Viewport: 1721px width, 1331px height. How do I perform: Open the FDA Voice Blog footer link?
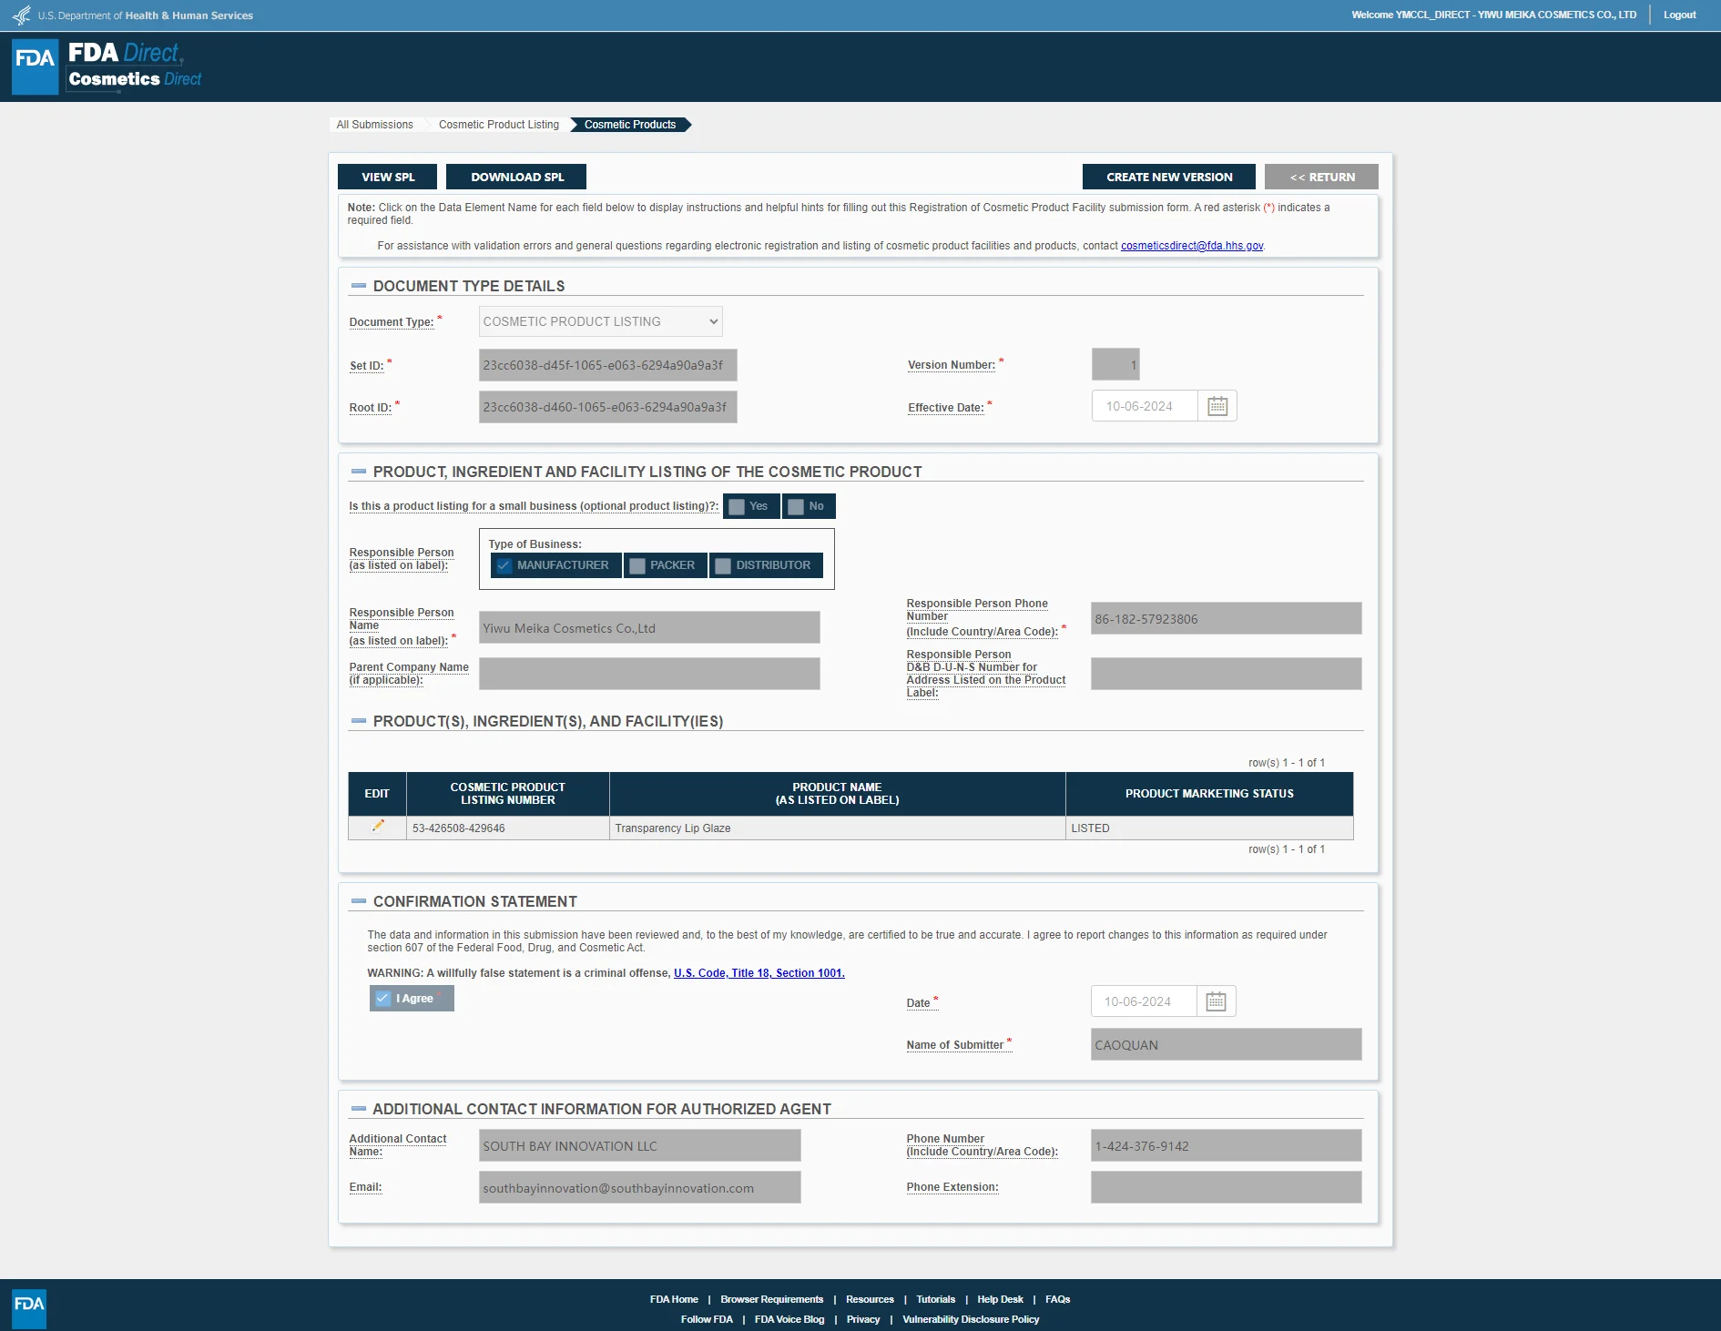coord(789,1319)
